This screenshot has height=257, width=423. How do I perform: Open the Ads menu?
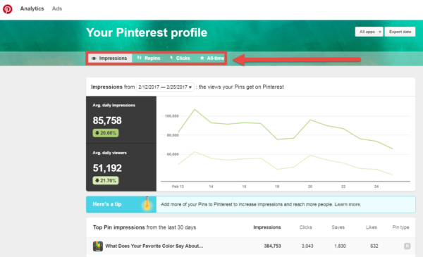point(57,8)
